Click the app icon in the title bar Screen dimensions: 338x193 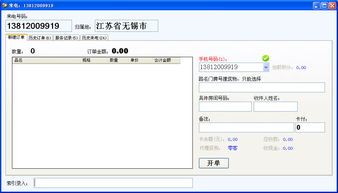click(x=5, y=5)
